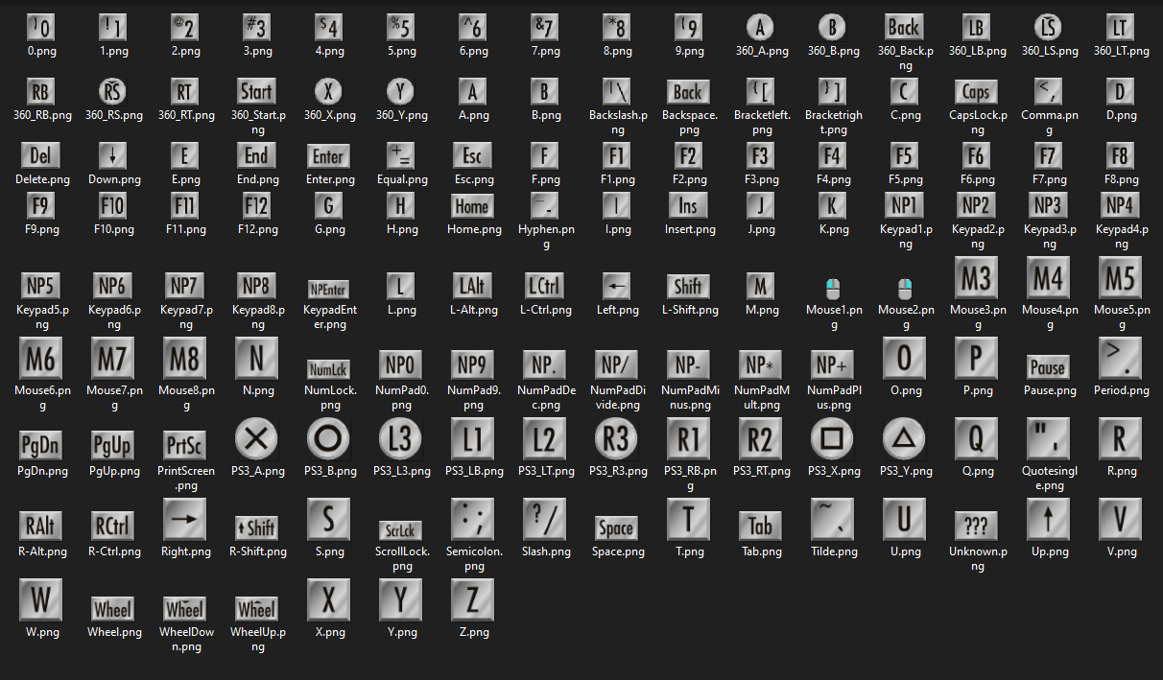
Task: Select the ScrollLock.png key icon
Action: click(400, 530)
